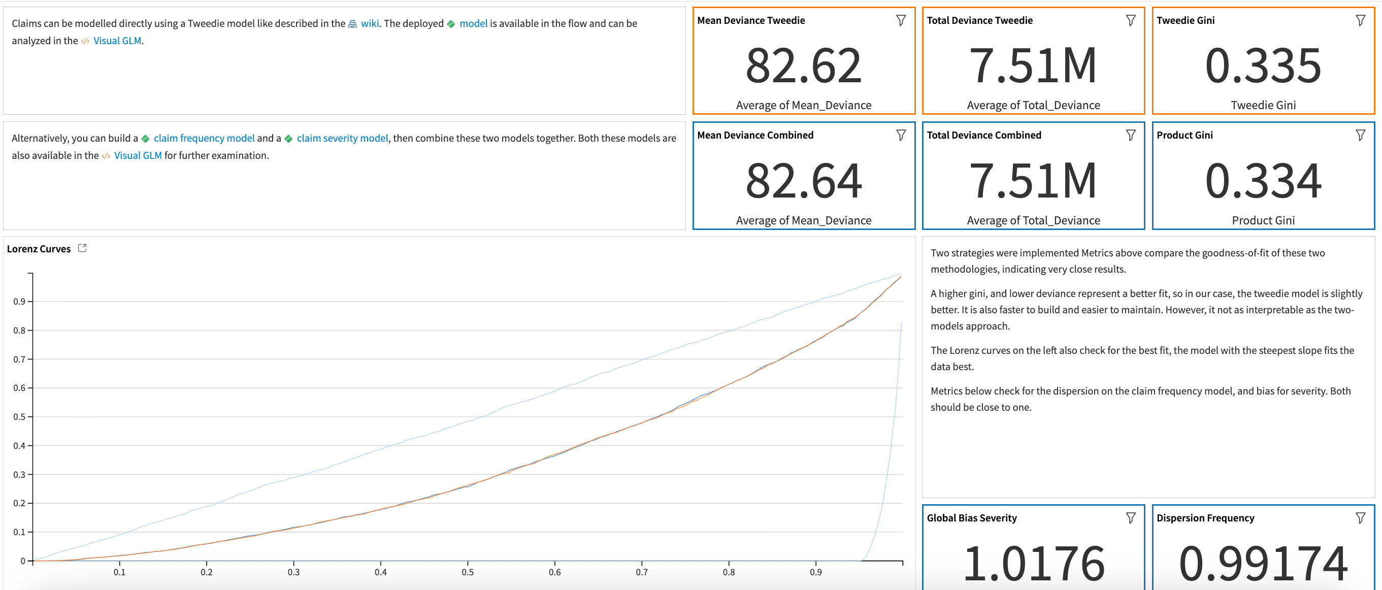Open the wiki hyperlink
The width and height of the screenshot is (1382, 590).
pos(370,23)
